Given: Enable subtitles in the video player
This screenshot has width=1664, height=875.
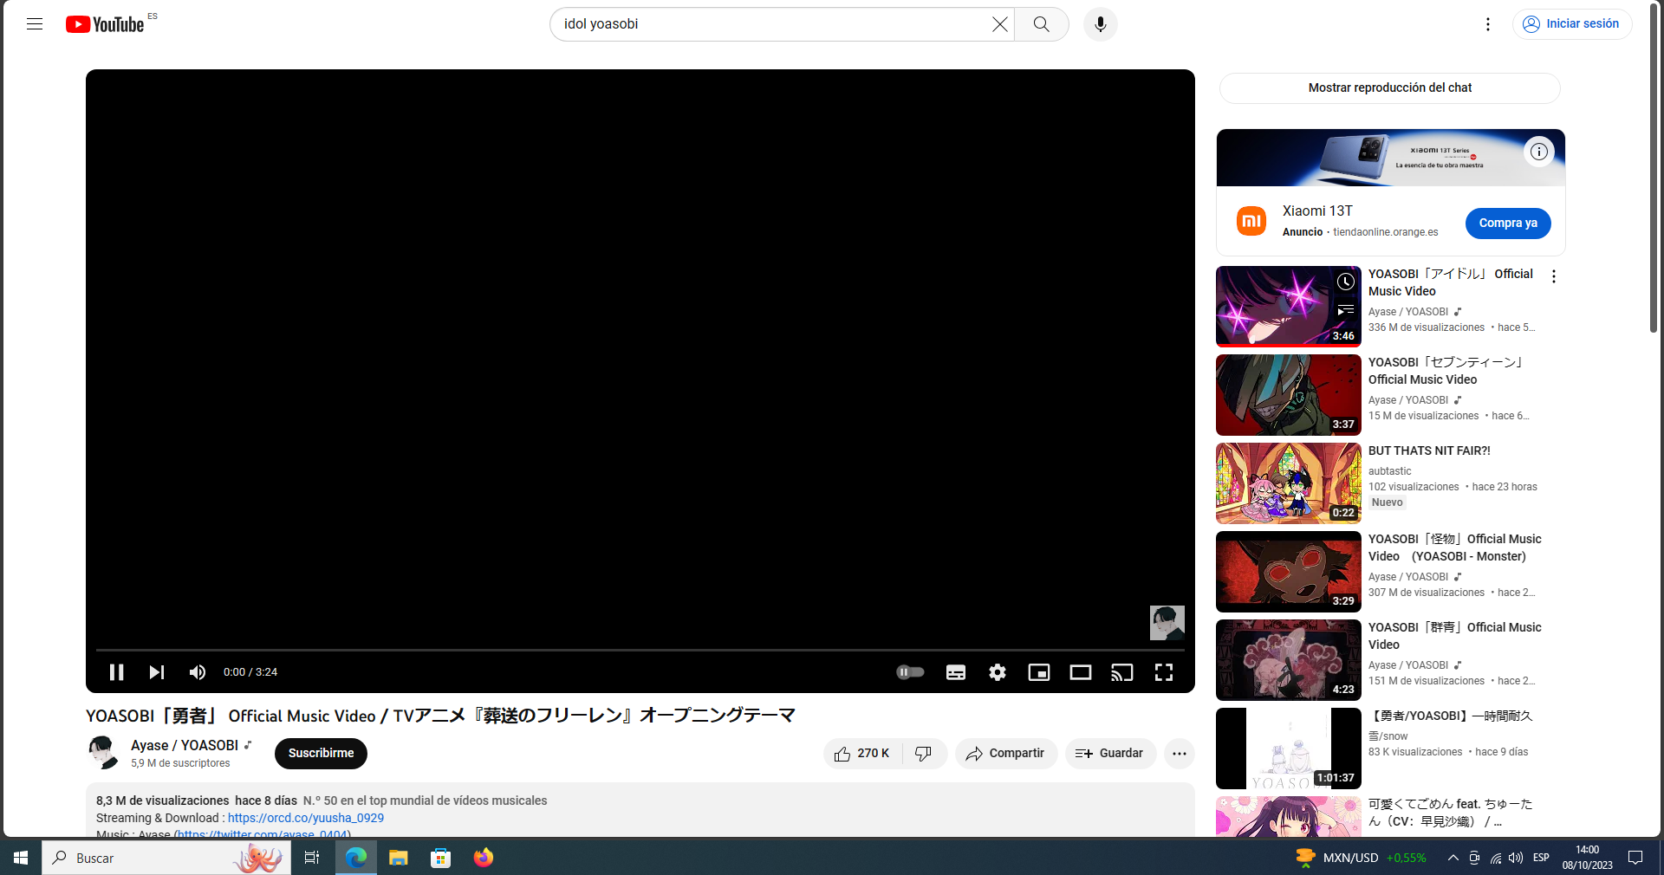Looking at the screenshot, I should click(955, 672).
